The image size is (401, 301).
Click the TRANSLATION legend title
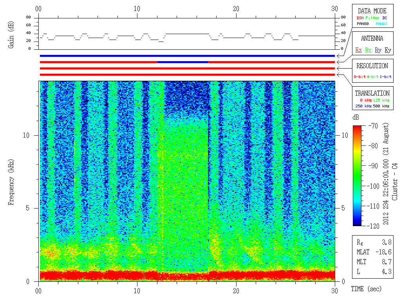tap(372, 93)
